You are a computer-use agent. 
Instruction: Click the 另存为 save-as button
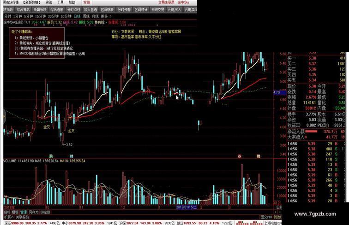34,213
